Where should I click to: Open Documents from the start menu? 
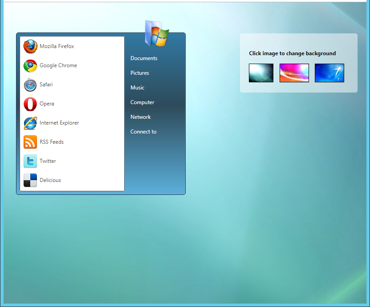pyautogui.click(x=144, y=58)
